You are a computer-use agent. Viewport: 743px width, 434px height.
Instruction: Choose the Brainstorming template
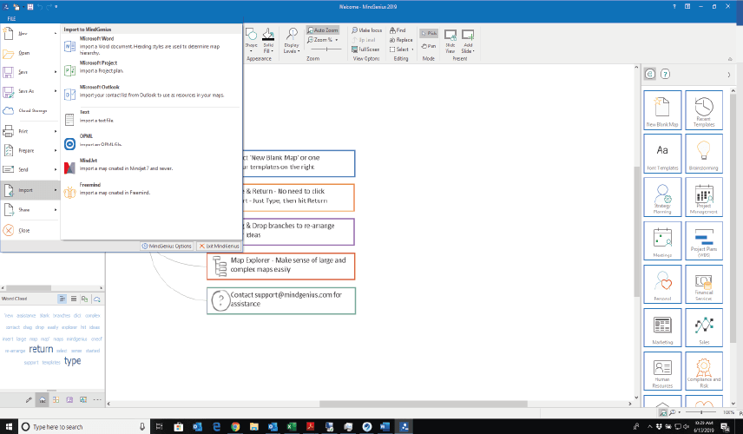tap(704, 154)
